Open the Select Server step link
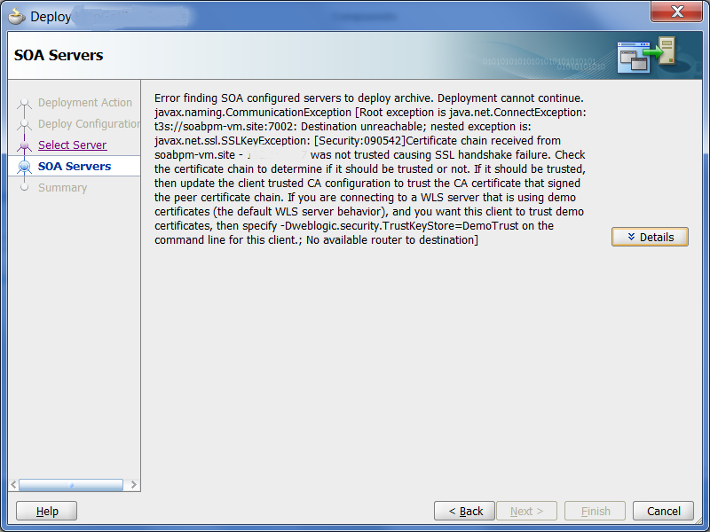 73,145
